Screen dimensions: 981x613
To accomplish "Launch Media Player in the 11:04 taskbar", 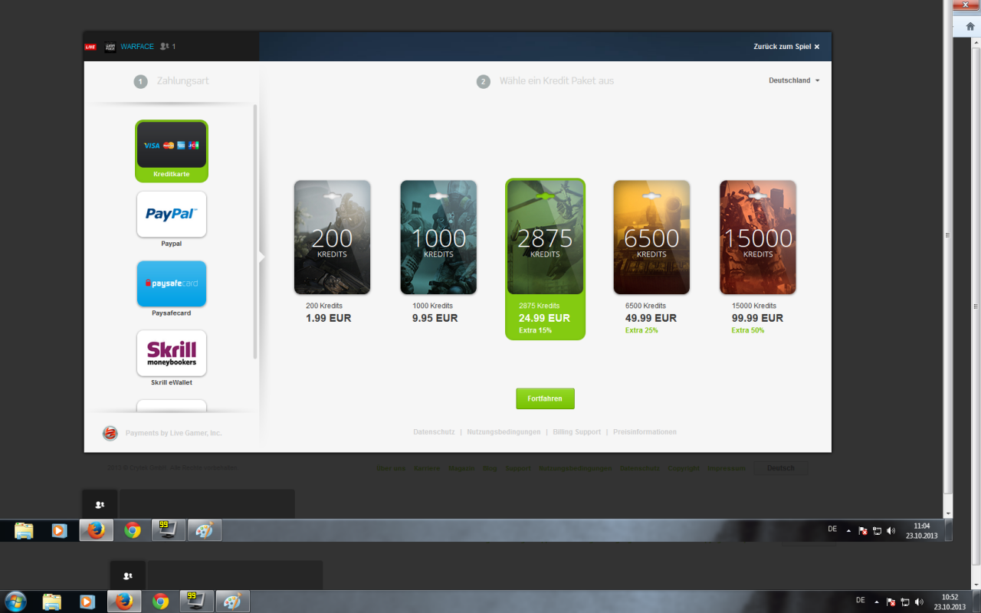I will pos(59,530).
